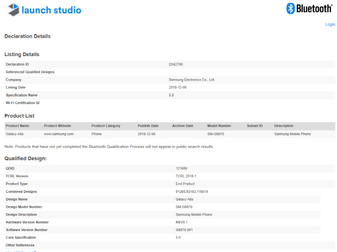
Task: Click the Wi-Fi Certification ID label
Action: tap(22, 103)
